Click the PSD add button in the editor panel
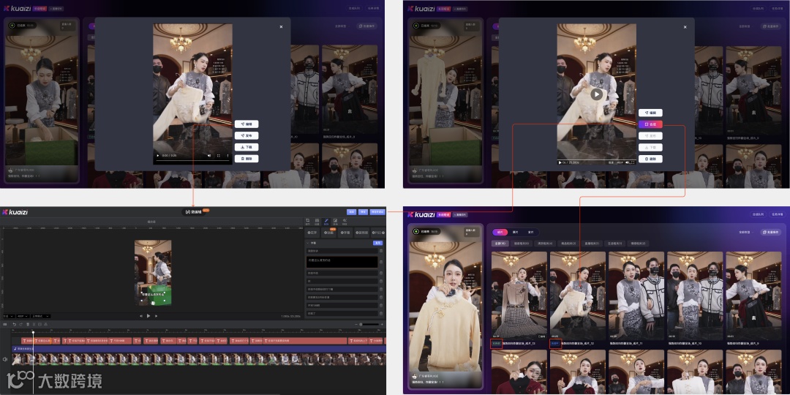 tap(378, 233)
